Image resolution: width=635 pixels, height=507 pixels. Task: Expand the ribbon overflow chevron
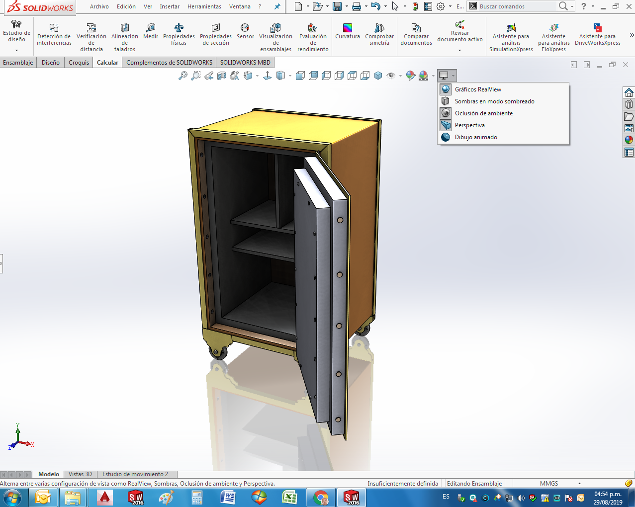(632, 35)
